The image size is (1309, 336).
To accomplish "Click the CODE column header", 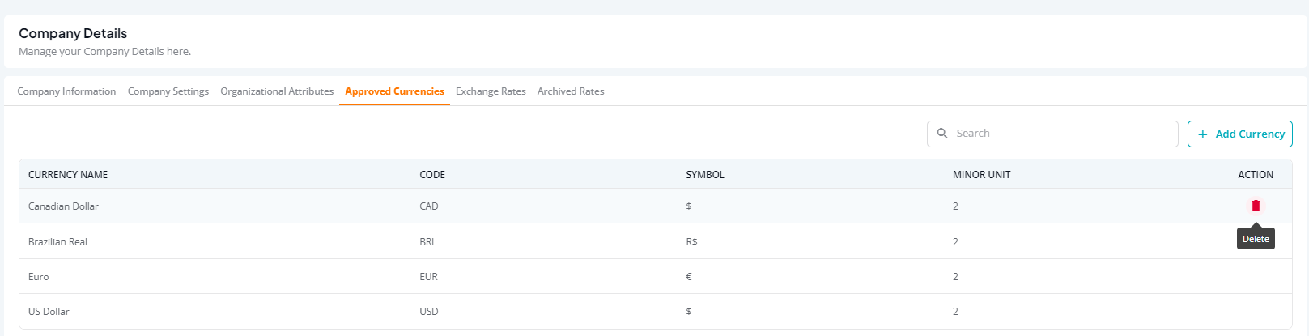I will coord(432,175).
